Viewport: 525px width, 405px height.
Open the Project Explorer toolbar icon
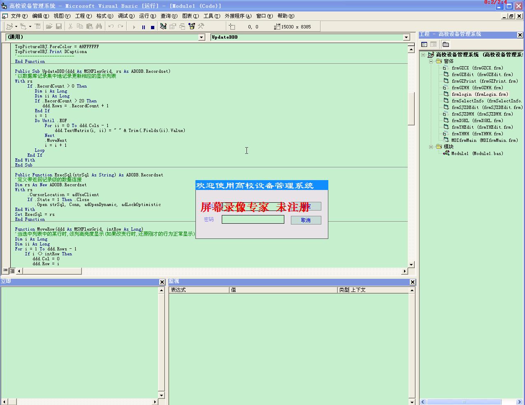pyautogui.click(x=163, y=26)
